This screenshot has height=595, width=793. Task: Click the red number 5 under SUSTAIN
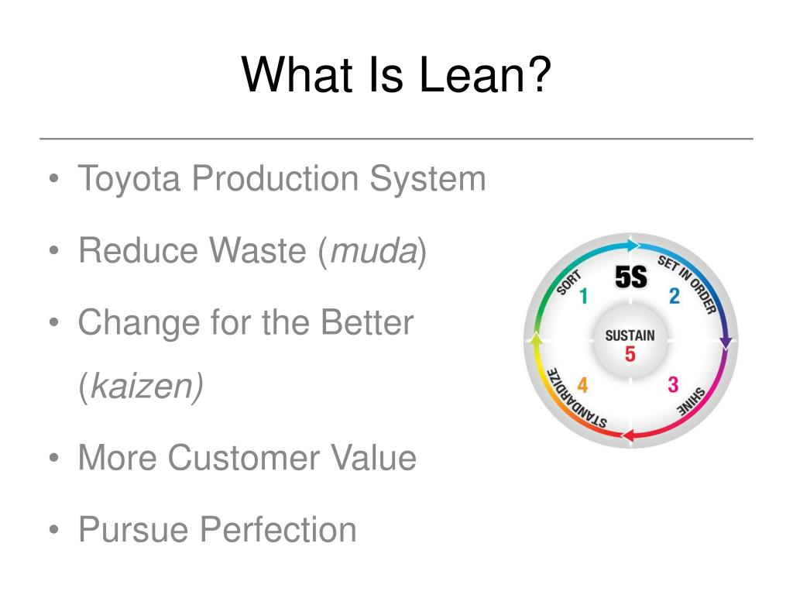coord(630,354)
